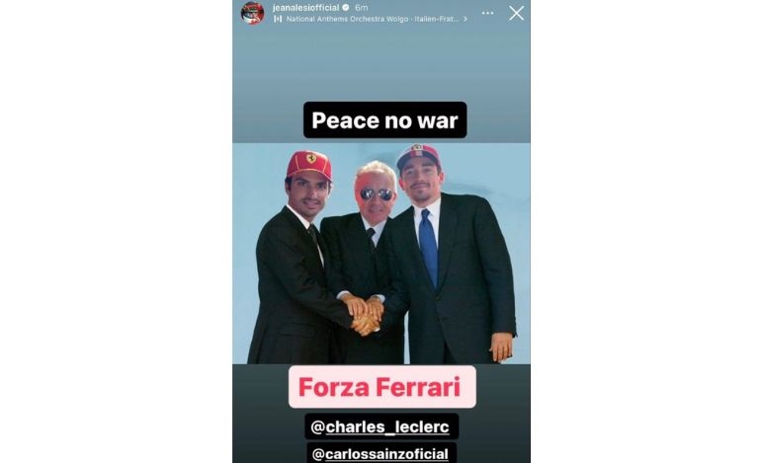The width and height of the screenshot is (763, 463).
Task: Click the Ferrari logo on the red cap
Action: pos(311,158)
